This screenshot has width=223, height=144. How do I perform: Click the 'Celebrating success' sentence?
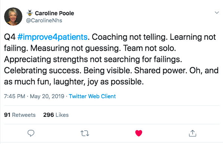(x=43, y=70)
